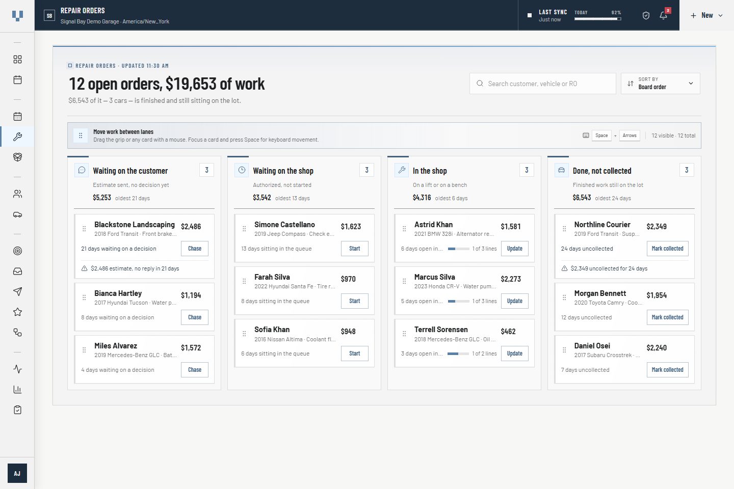Click the Last Sync status square indicator

click(529, 15)
